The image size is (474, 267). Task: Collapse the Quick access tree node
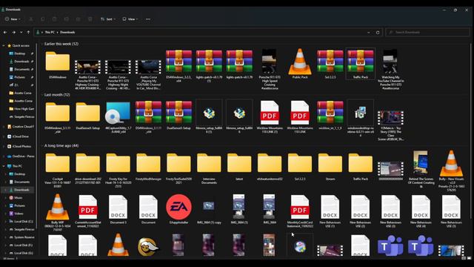(4, 46)
